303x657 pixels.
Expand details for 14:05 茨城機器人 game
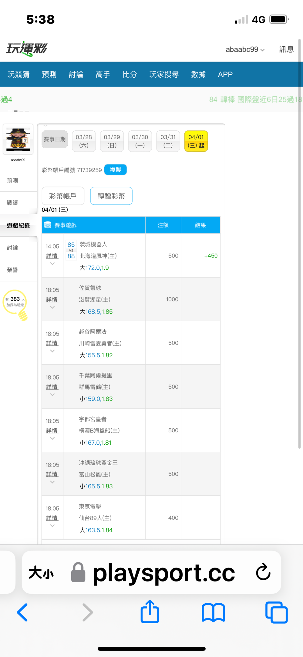click(52, 256)
